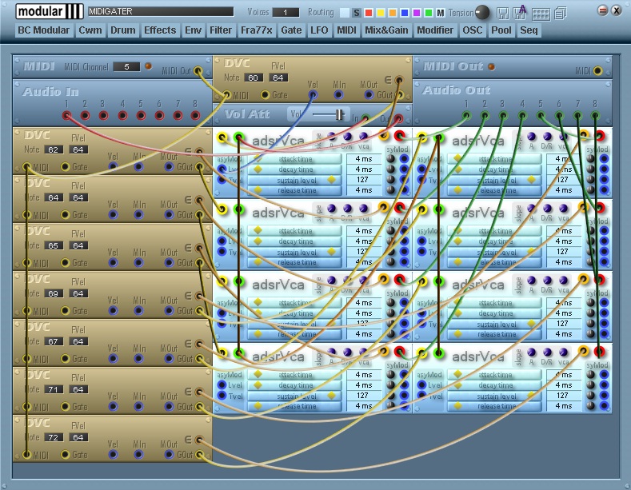
Task: Click the Gate jack of the note 62 DVC
Action: (x=65, y=166)
